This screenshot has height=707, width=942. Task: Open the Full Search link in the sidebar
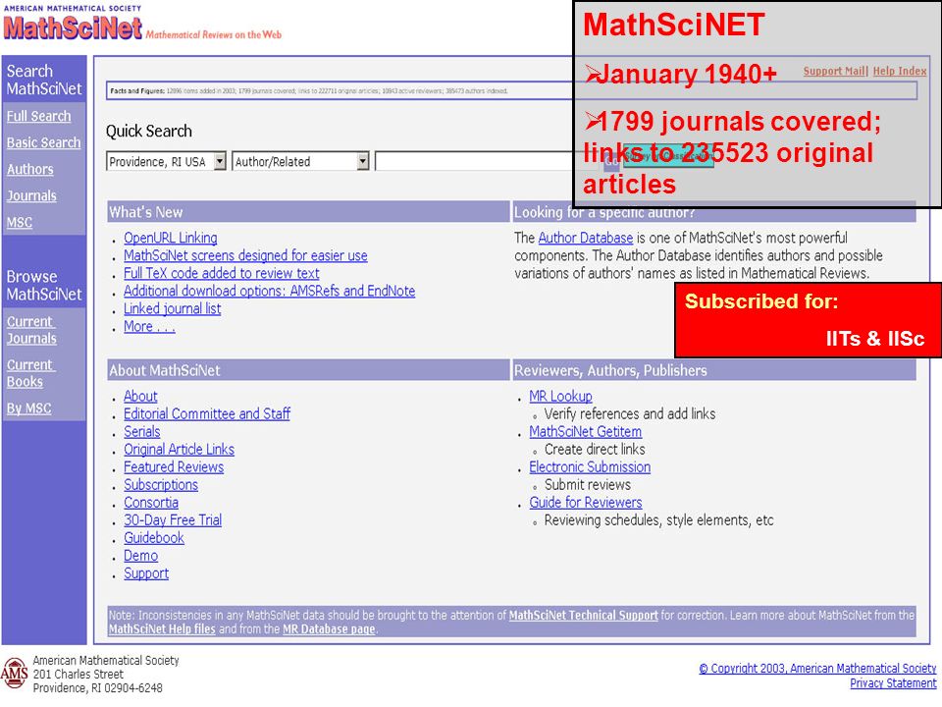click(39, 116)
